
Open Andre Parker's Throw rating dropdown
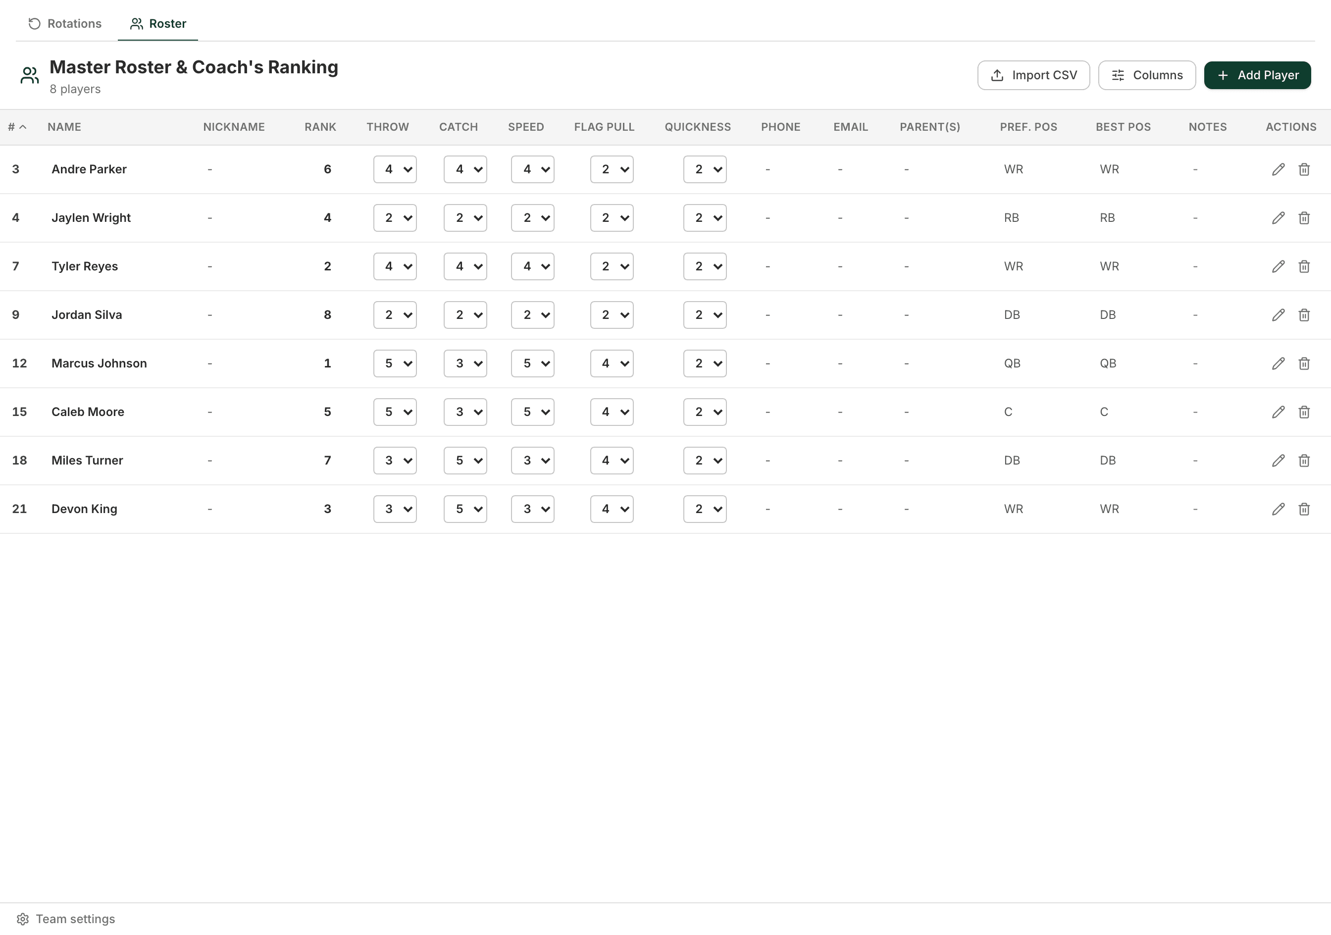[x=395, y=169]
